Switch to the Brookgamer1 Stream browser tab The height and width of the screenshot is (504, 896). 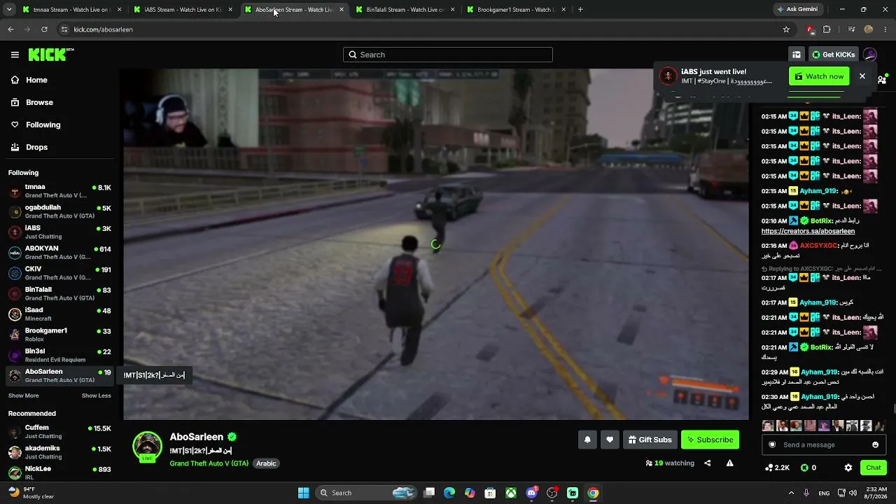(515, 10)
